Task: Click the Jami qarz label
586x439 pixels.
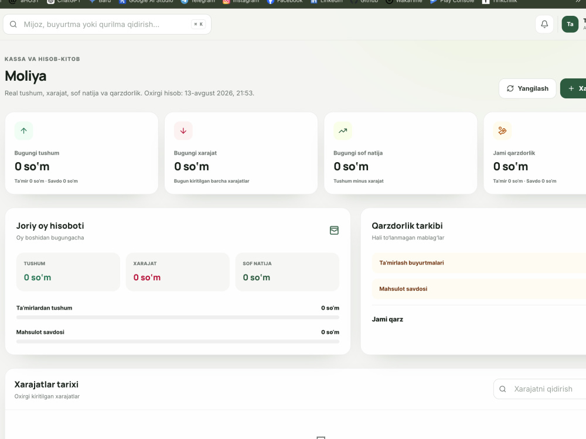Action: click(387, 320)
